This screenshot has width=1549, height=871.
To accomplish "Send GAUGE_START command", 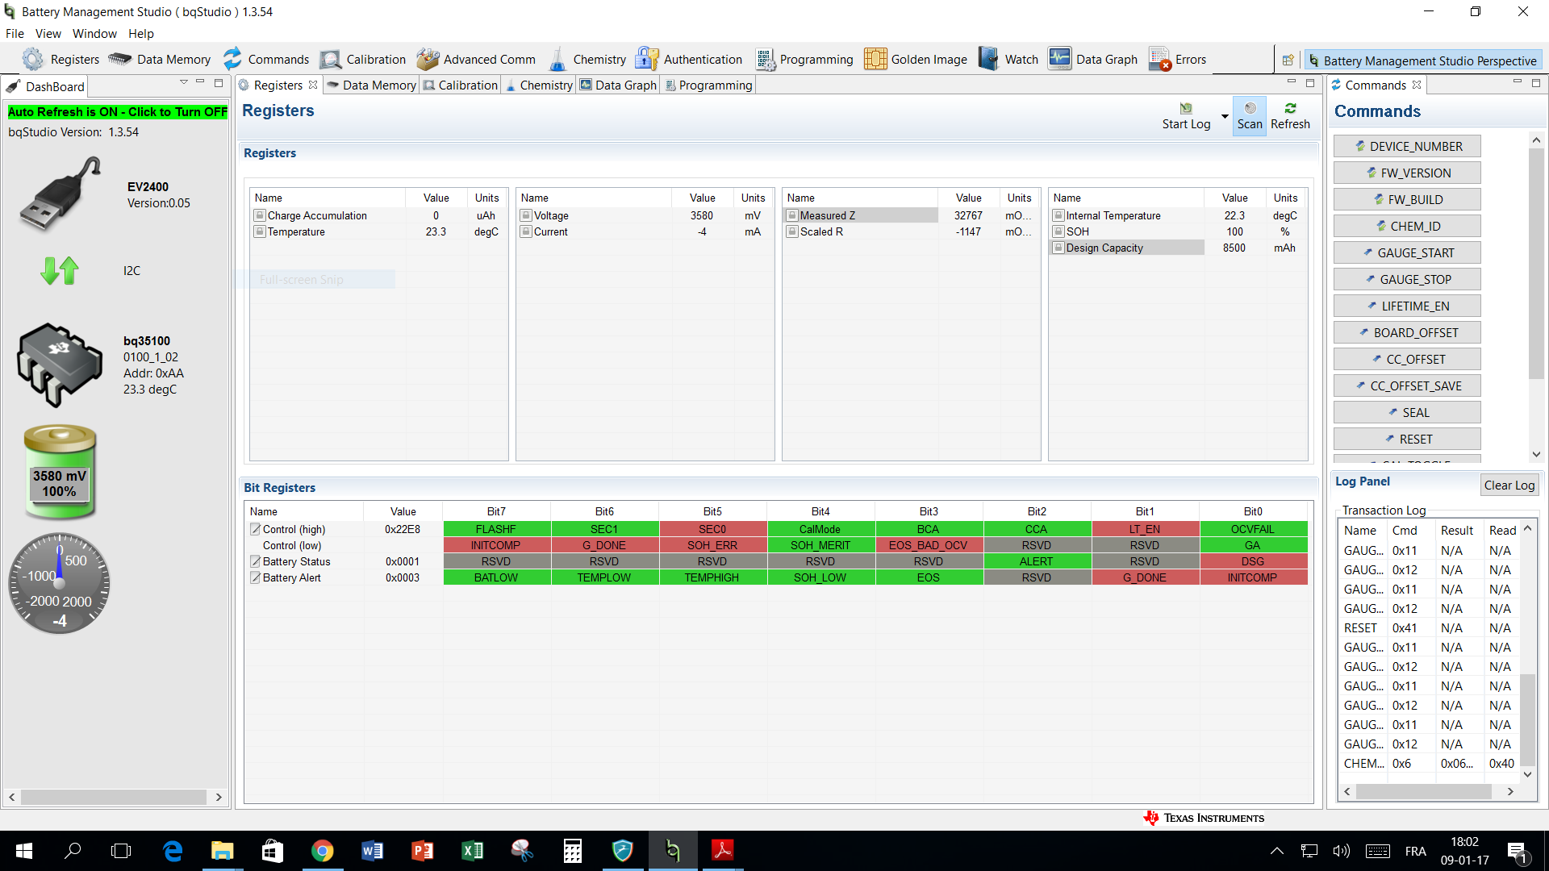I will [x=1407, y=252].
